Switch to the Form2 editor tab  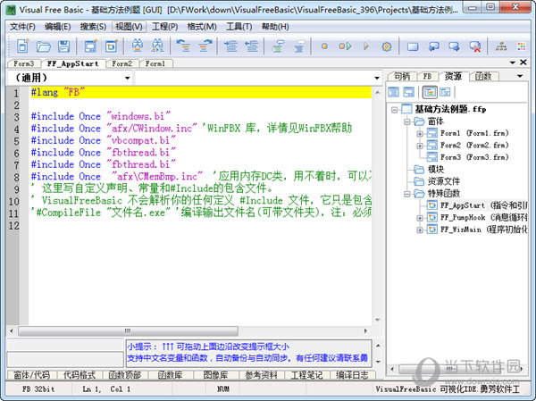coord(122,63)
